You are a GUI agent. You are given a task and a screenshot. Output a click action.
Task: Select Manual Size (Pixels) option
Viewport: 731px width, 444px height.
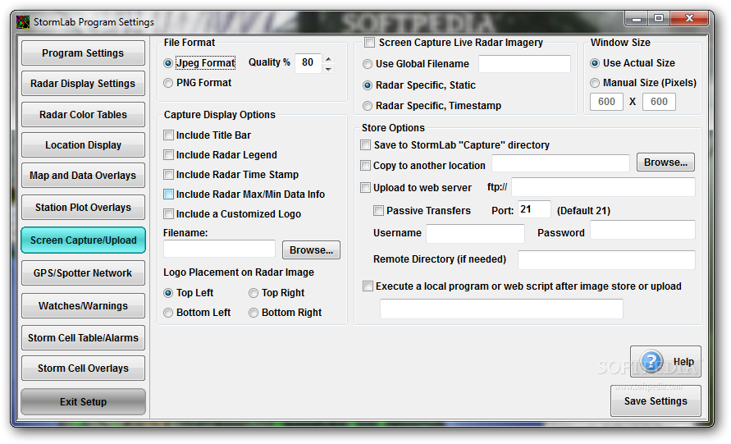[x=595, y=83]
